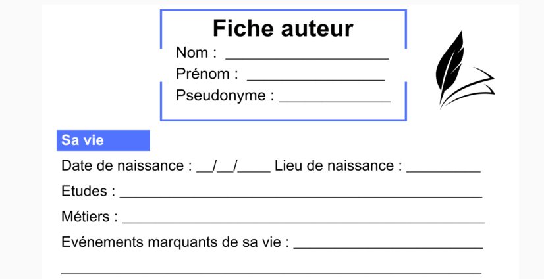
Task: Click the birth day blank field
Action: point(205,171)
